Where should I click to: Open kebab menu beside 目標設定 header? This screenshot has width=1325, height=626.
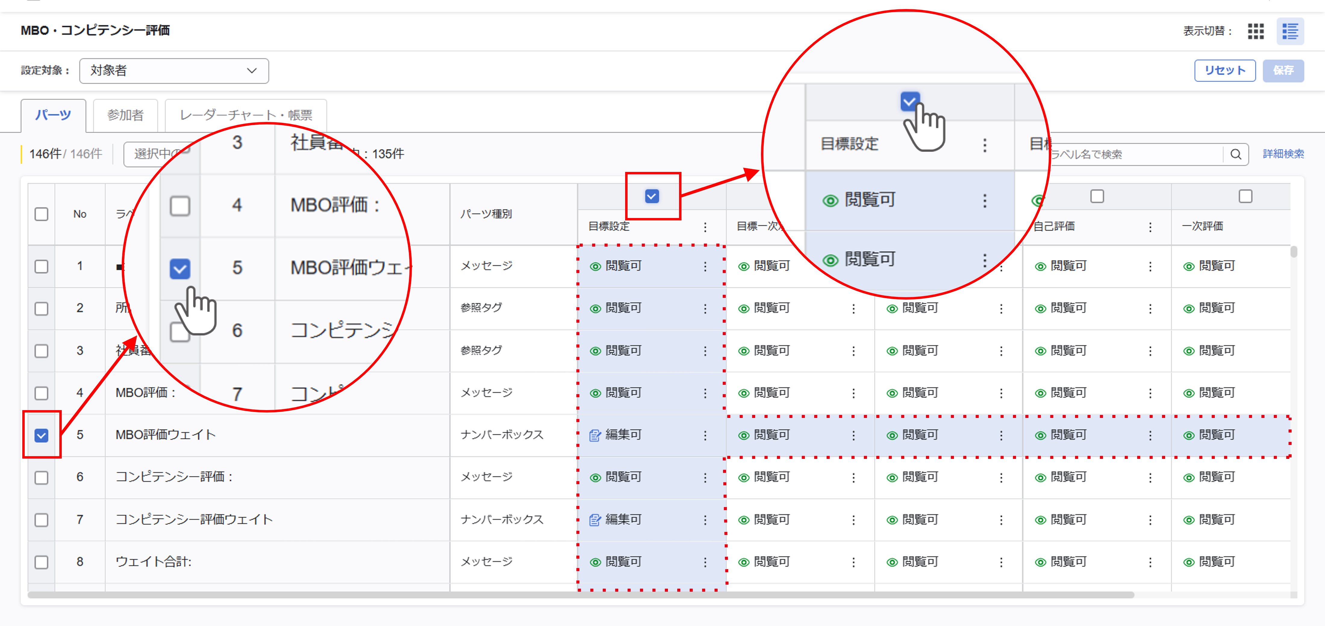click(x=705, y=227)
